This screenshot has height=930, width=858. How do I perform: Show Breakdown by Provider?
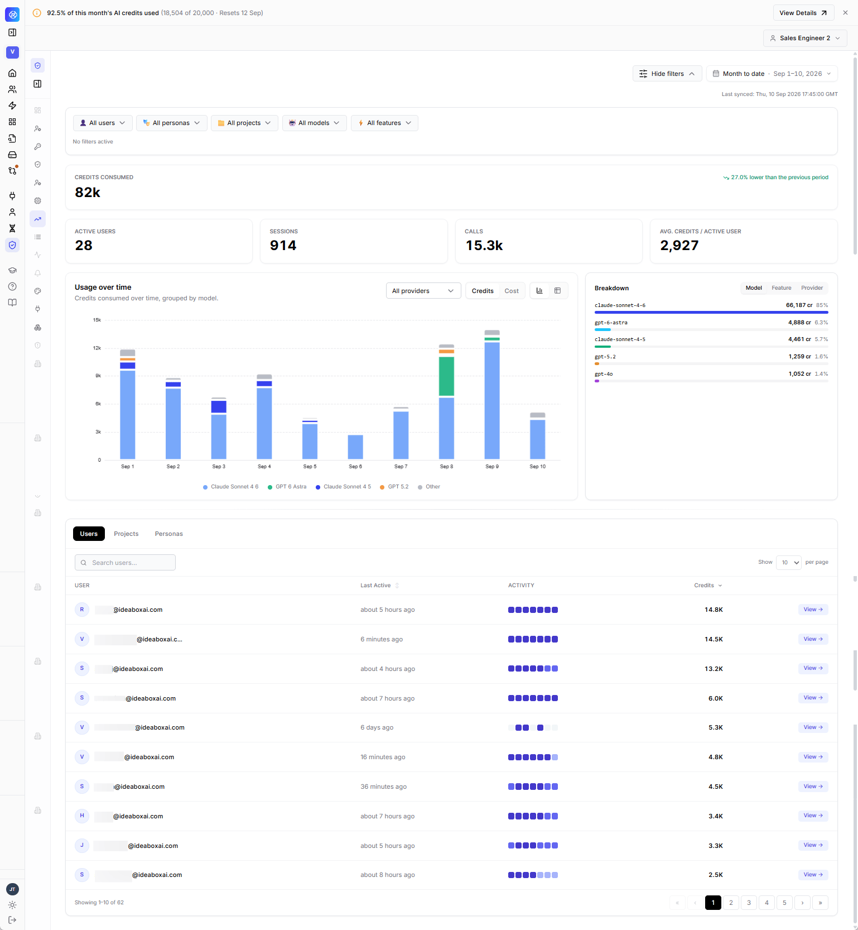click(x=812, y=288)
